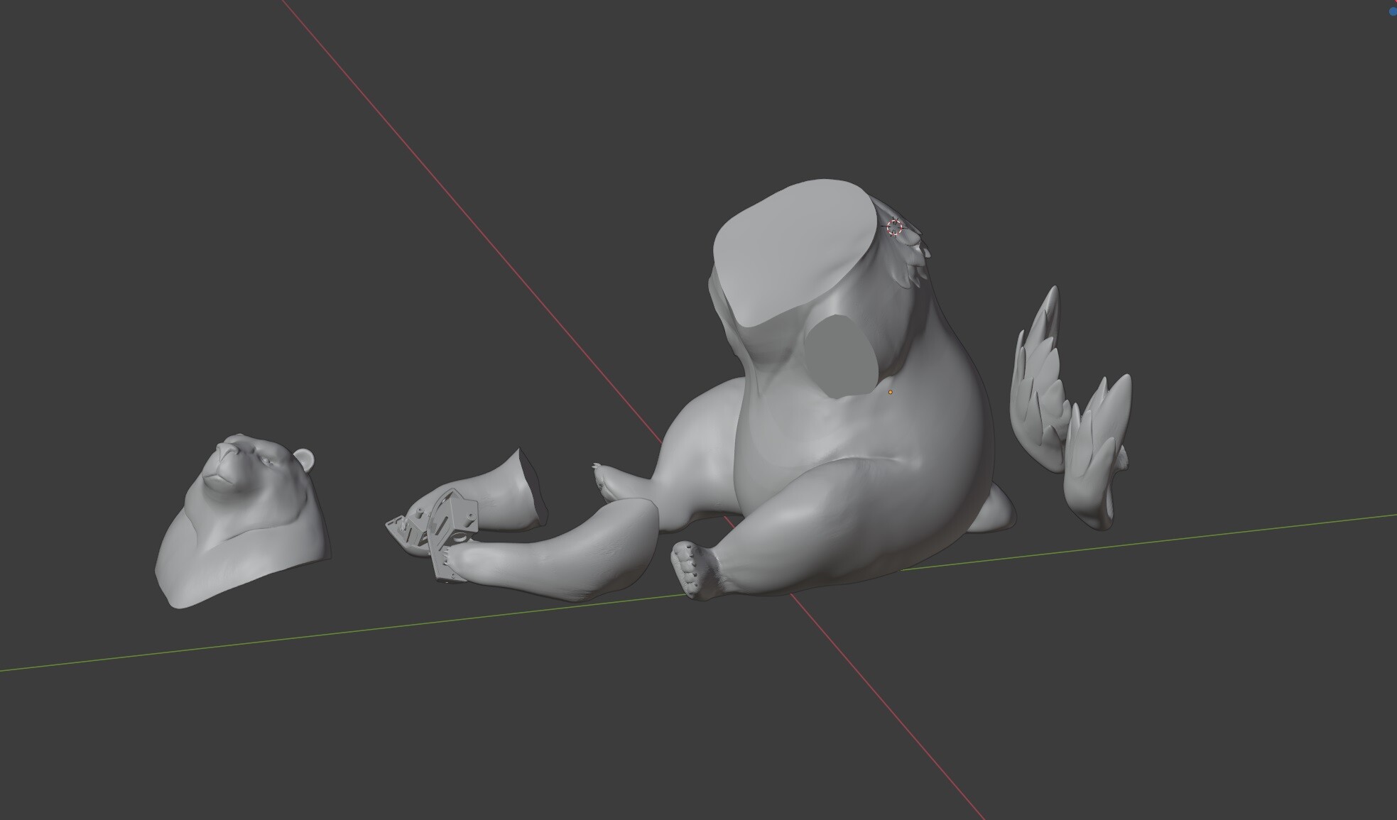Click the bear's front paw with toes
1397x820 pixels.
[696, 571]
